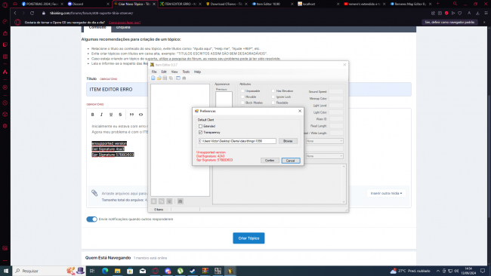Click the Strikethrough formatting button
This screenshot has height=276, width=491.
120,115
